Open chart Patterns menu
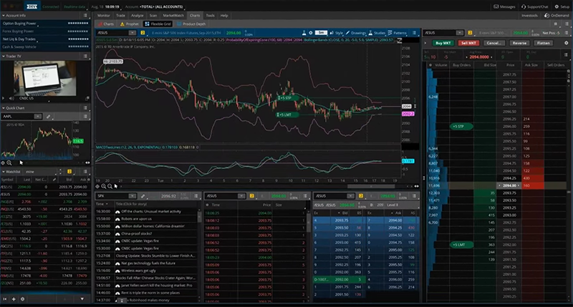The image size is (573, 307). click(398, 33)
